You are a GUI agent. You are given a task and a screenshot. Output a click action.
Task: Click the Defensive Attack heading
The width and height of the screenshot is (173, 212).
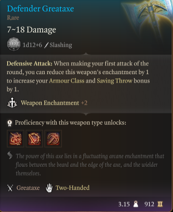(30, 63)
